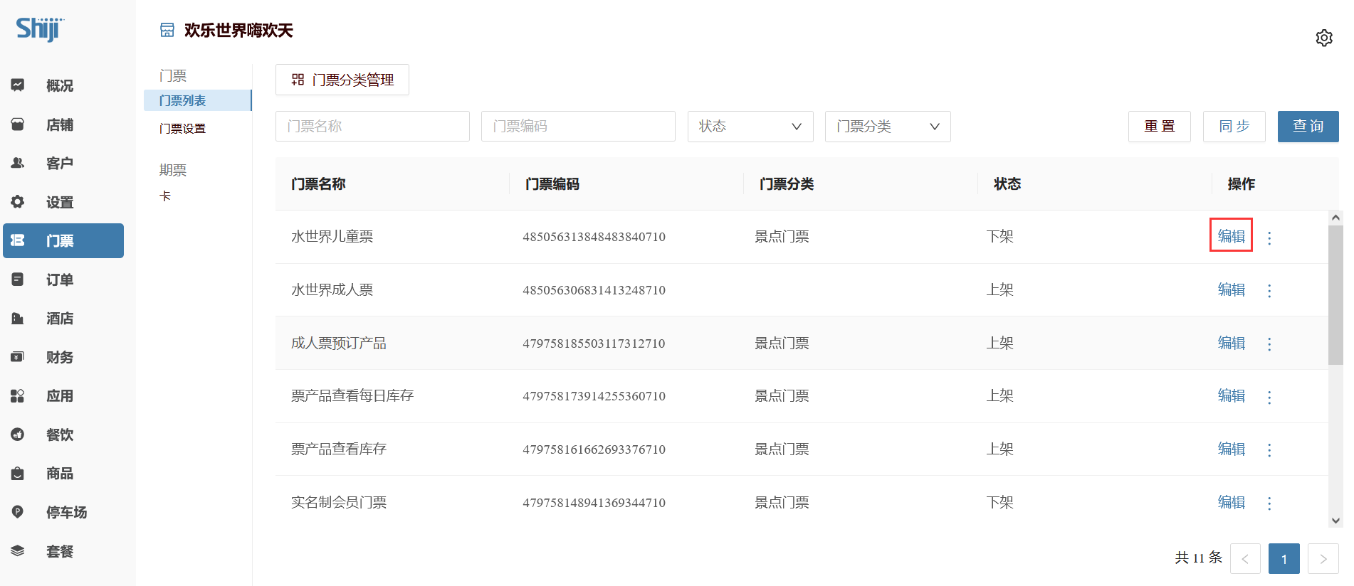The width and height of the screenshot is (1354, 586).
Task: Go to 门票列表 submenu
Action: point(198,100)
